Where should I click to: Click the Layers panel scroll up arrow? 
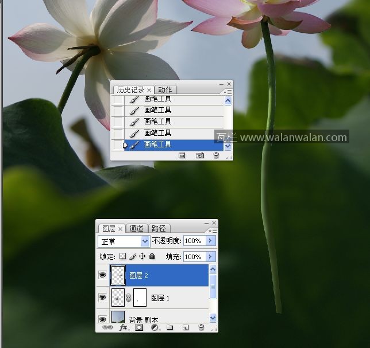(213, 269)
